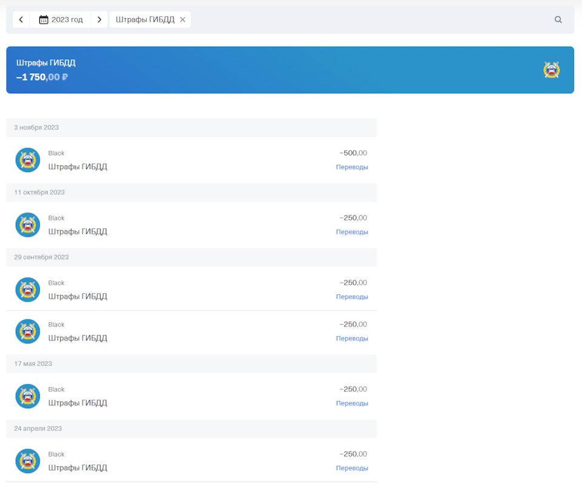
Task: Click Переводы link on 24 апреля payment
Action: 352,468
